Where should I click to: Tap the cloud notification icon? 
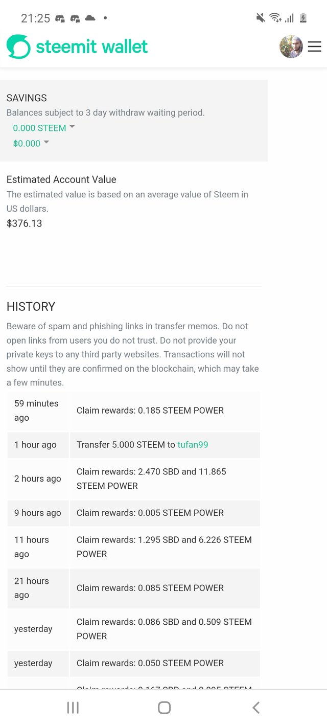tap(90, 18)
